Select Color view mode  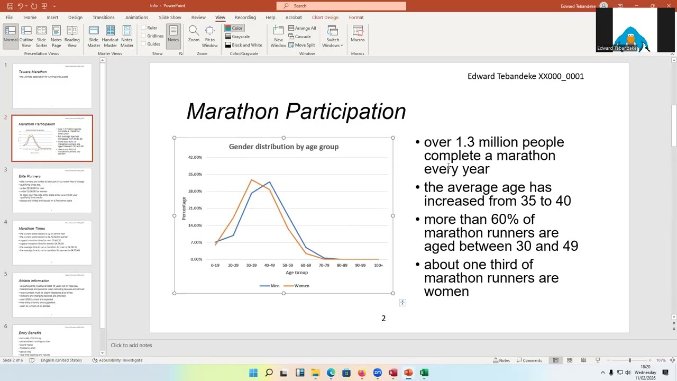(x=234, y=28)
